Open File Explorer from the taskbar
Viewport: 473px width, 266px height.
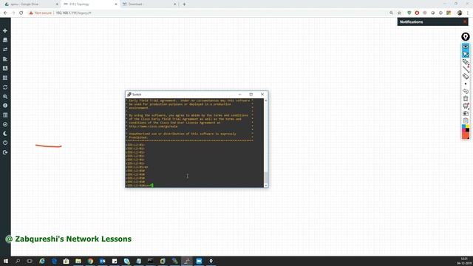78,261
